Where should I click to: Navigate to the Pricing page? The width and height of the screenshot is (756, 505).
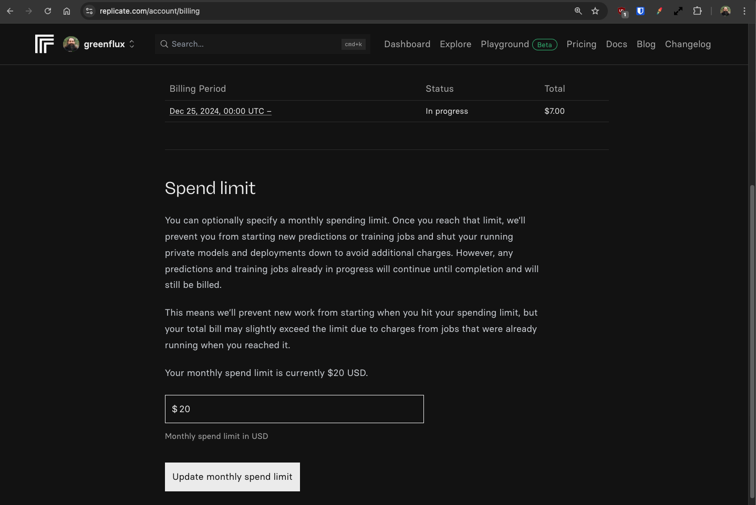click(581, 44)
